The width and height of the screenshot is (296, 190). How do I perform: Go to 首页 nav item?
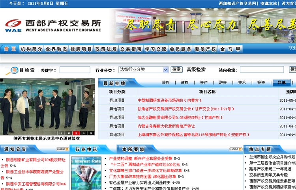(x=9, y=49)
